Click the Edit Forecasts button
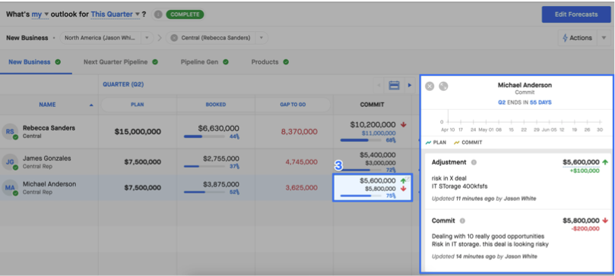615x276 pixels. click(x=576, y=14)
